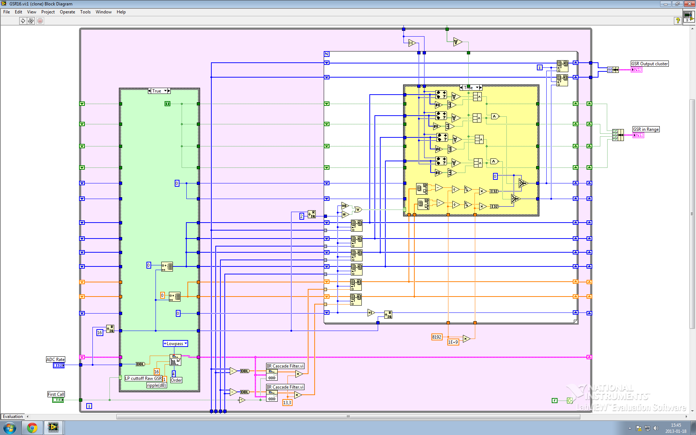Screen dimensions: 696x435
Task: Select the upper Select node in yellow case
Action: (x=523, y=183)
